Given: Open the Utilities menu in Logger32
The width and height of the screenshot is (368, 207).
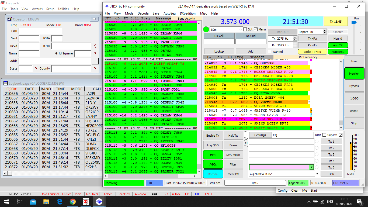Looking at the screenshot, I should pos(63,9).
